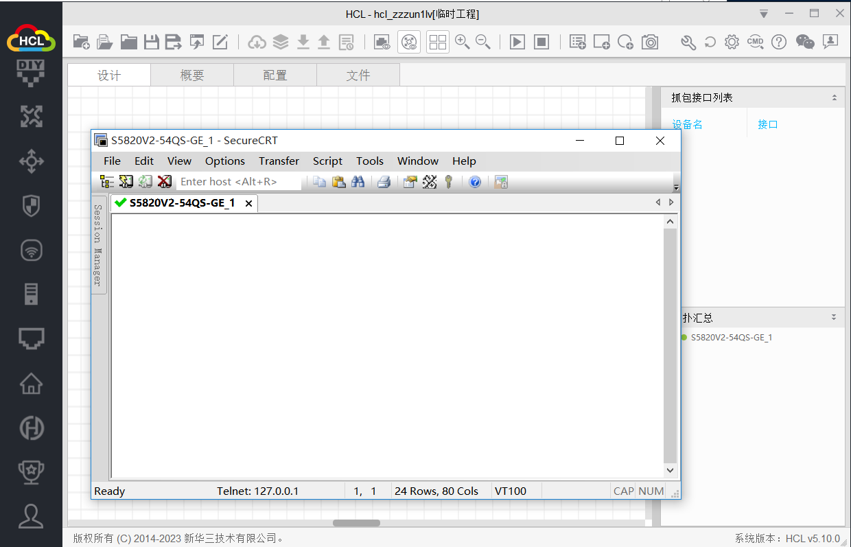Collapse the 抓包接口列表 panel
Image resolution: width=851 pixels, height=547 pixels.
pyautogui.click(x=834, y=97)
